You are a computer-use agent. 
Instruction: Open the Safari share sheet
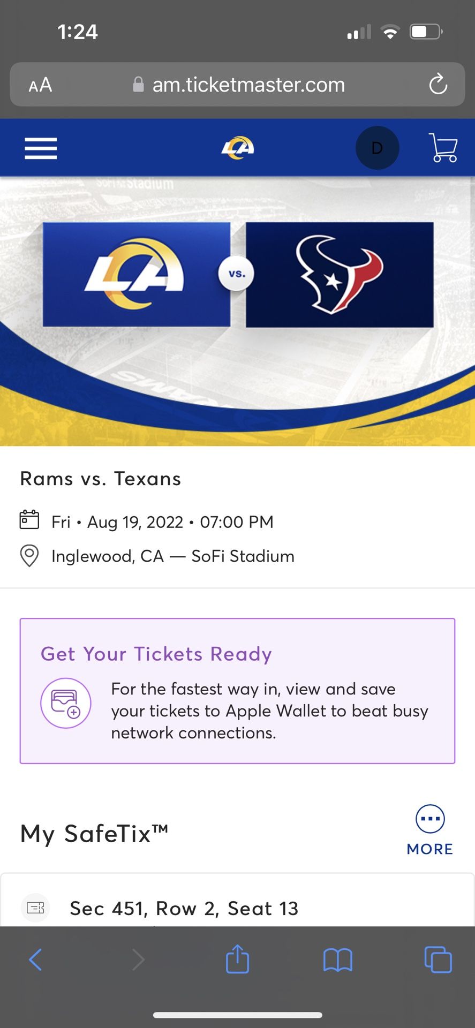[237, 959]
